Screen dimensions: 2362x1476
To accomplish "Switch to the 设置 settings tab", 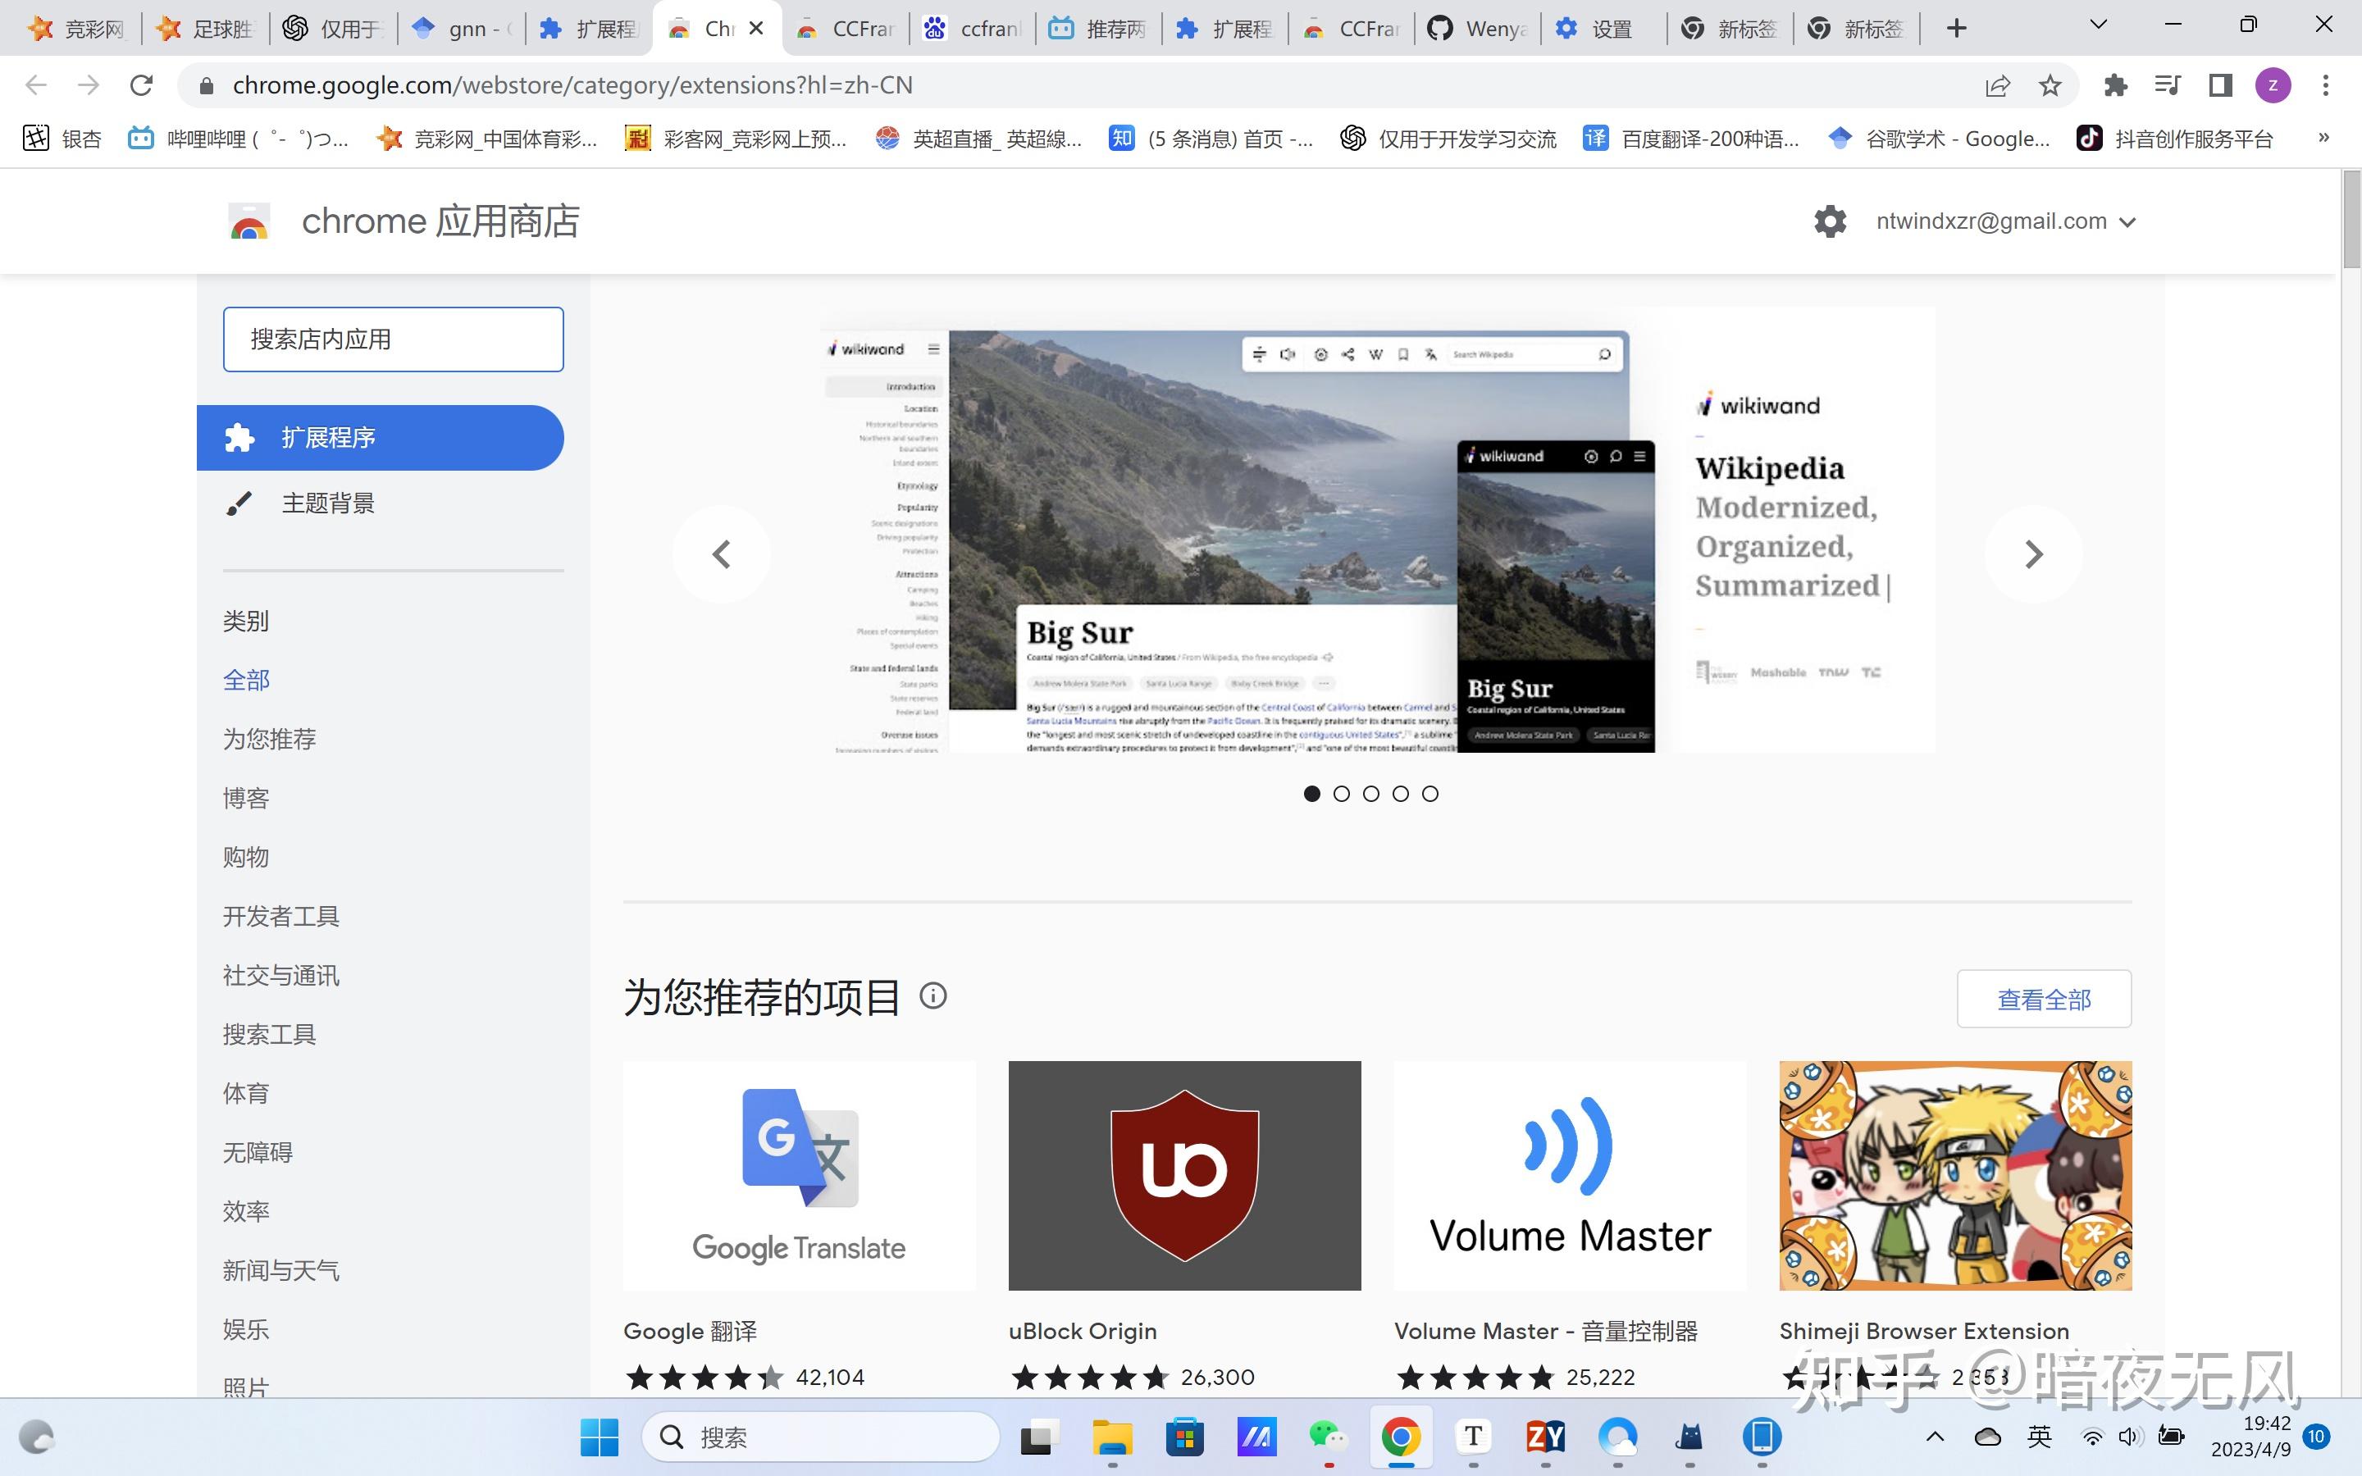I will click(1604, 29).
